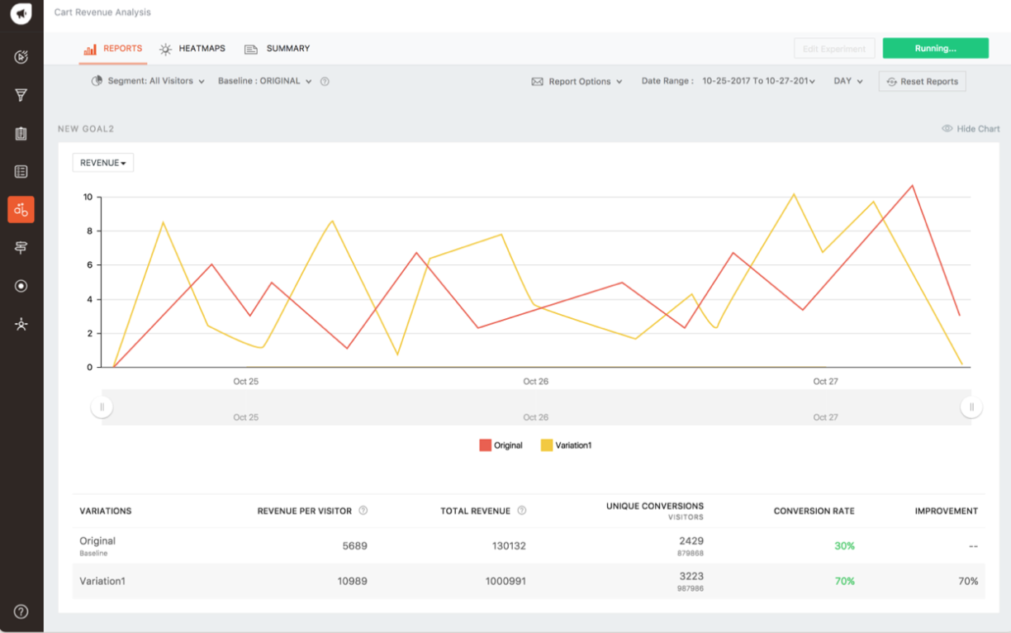The width and height of the screenshot is (1011, 633).
Task: Click the Edit Experiment button
Action: pyautogui.click(x=834, y=49)
